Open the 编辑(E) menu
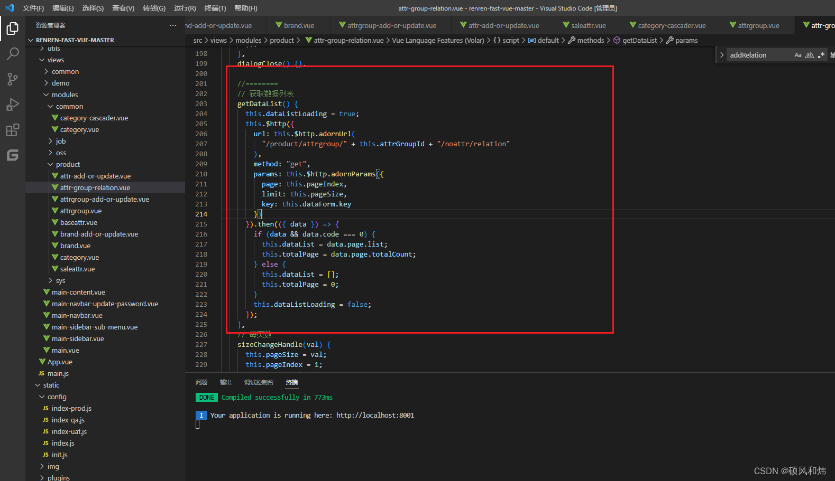Screen dimensions: 835x481 [x=63, y=8]
